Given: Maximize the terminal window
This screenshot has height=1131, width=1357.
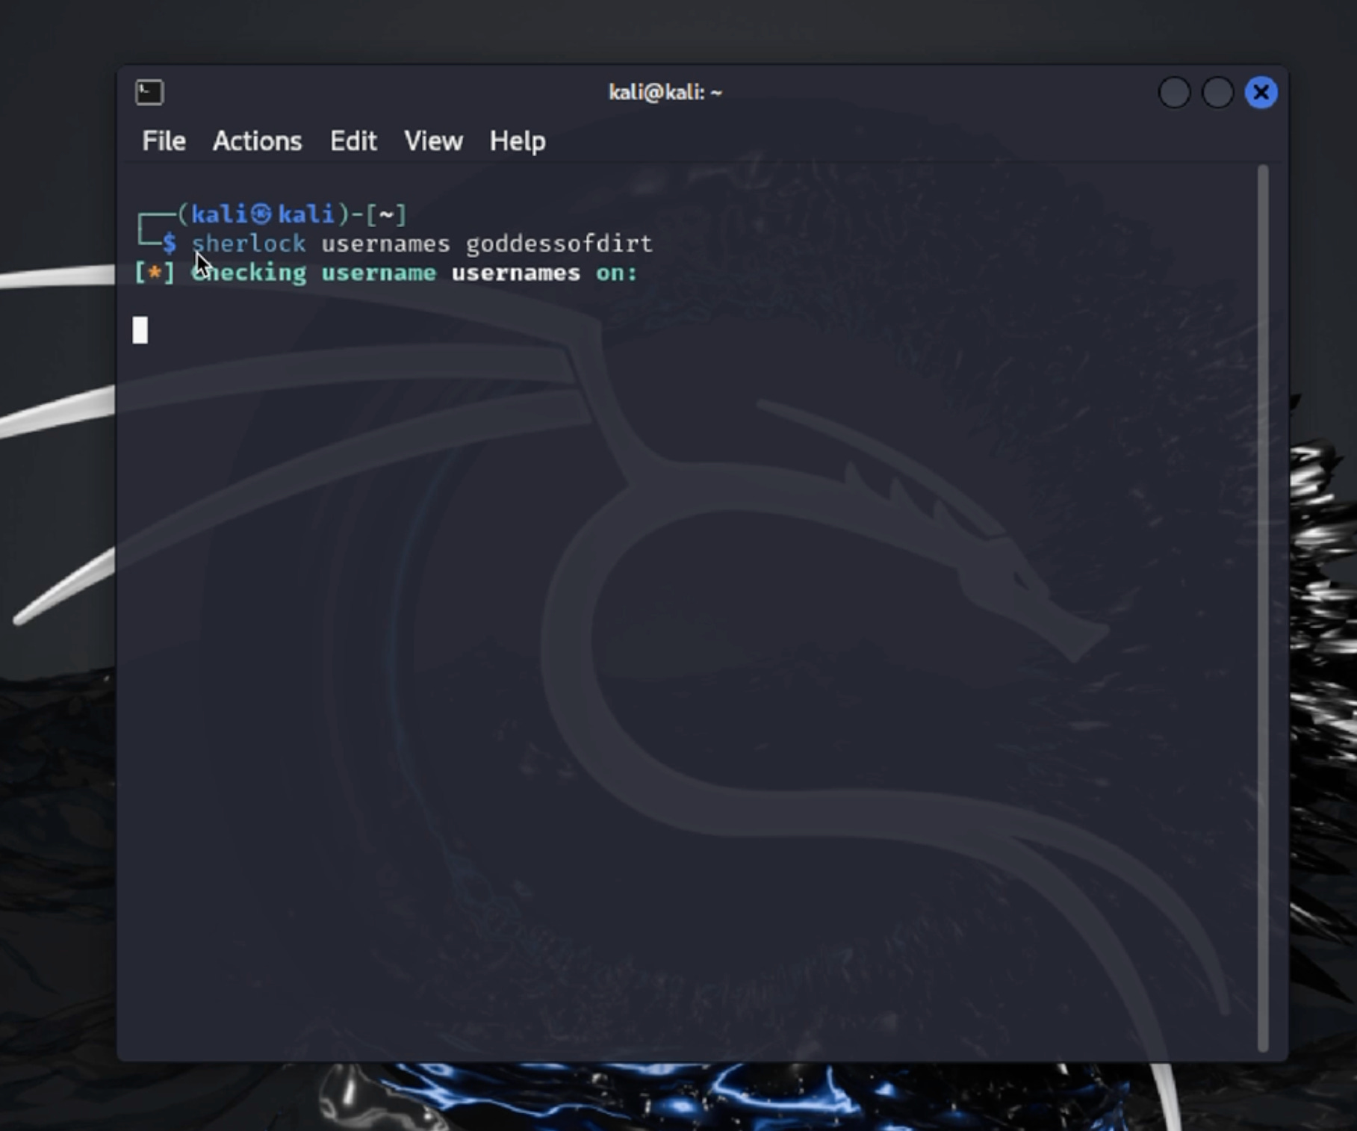Looking at the screenshot, I should pyautogui.click(x=1217, y=93).
